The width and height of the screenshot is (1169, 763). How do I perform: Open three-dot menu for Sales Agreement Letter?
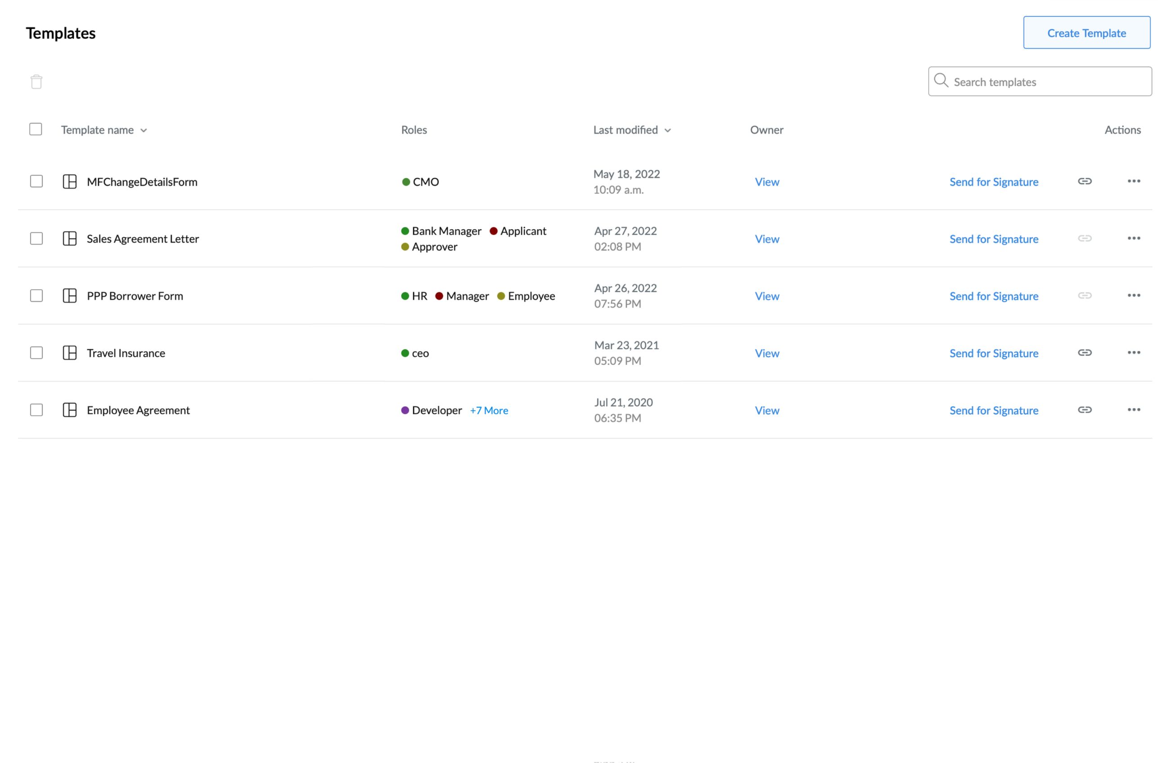(x=1133, y=238)
